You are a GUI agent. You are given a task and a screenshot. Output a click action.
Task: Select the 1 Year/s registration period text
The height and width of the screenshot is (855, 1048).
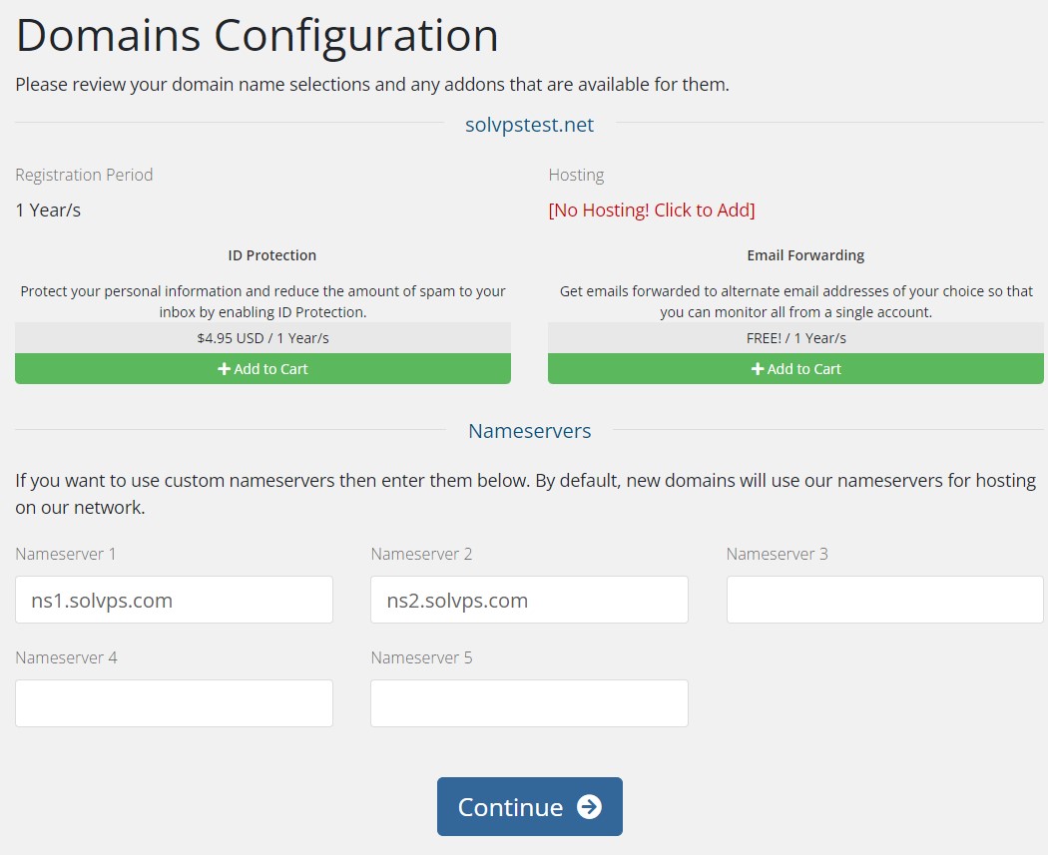click(x=48, y=211)
